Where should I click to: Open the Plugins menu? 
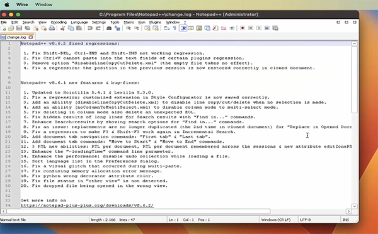[155, 23]
